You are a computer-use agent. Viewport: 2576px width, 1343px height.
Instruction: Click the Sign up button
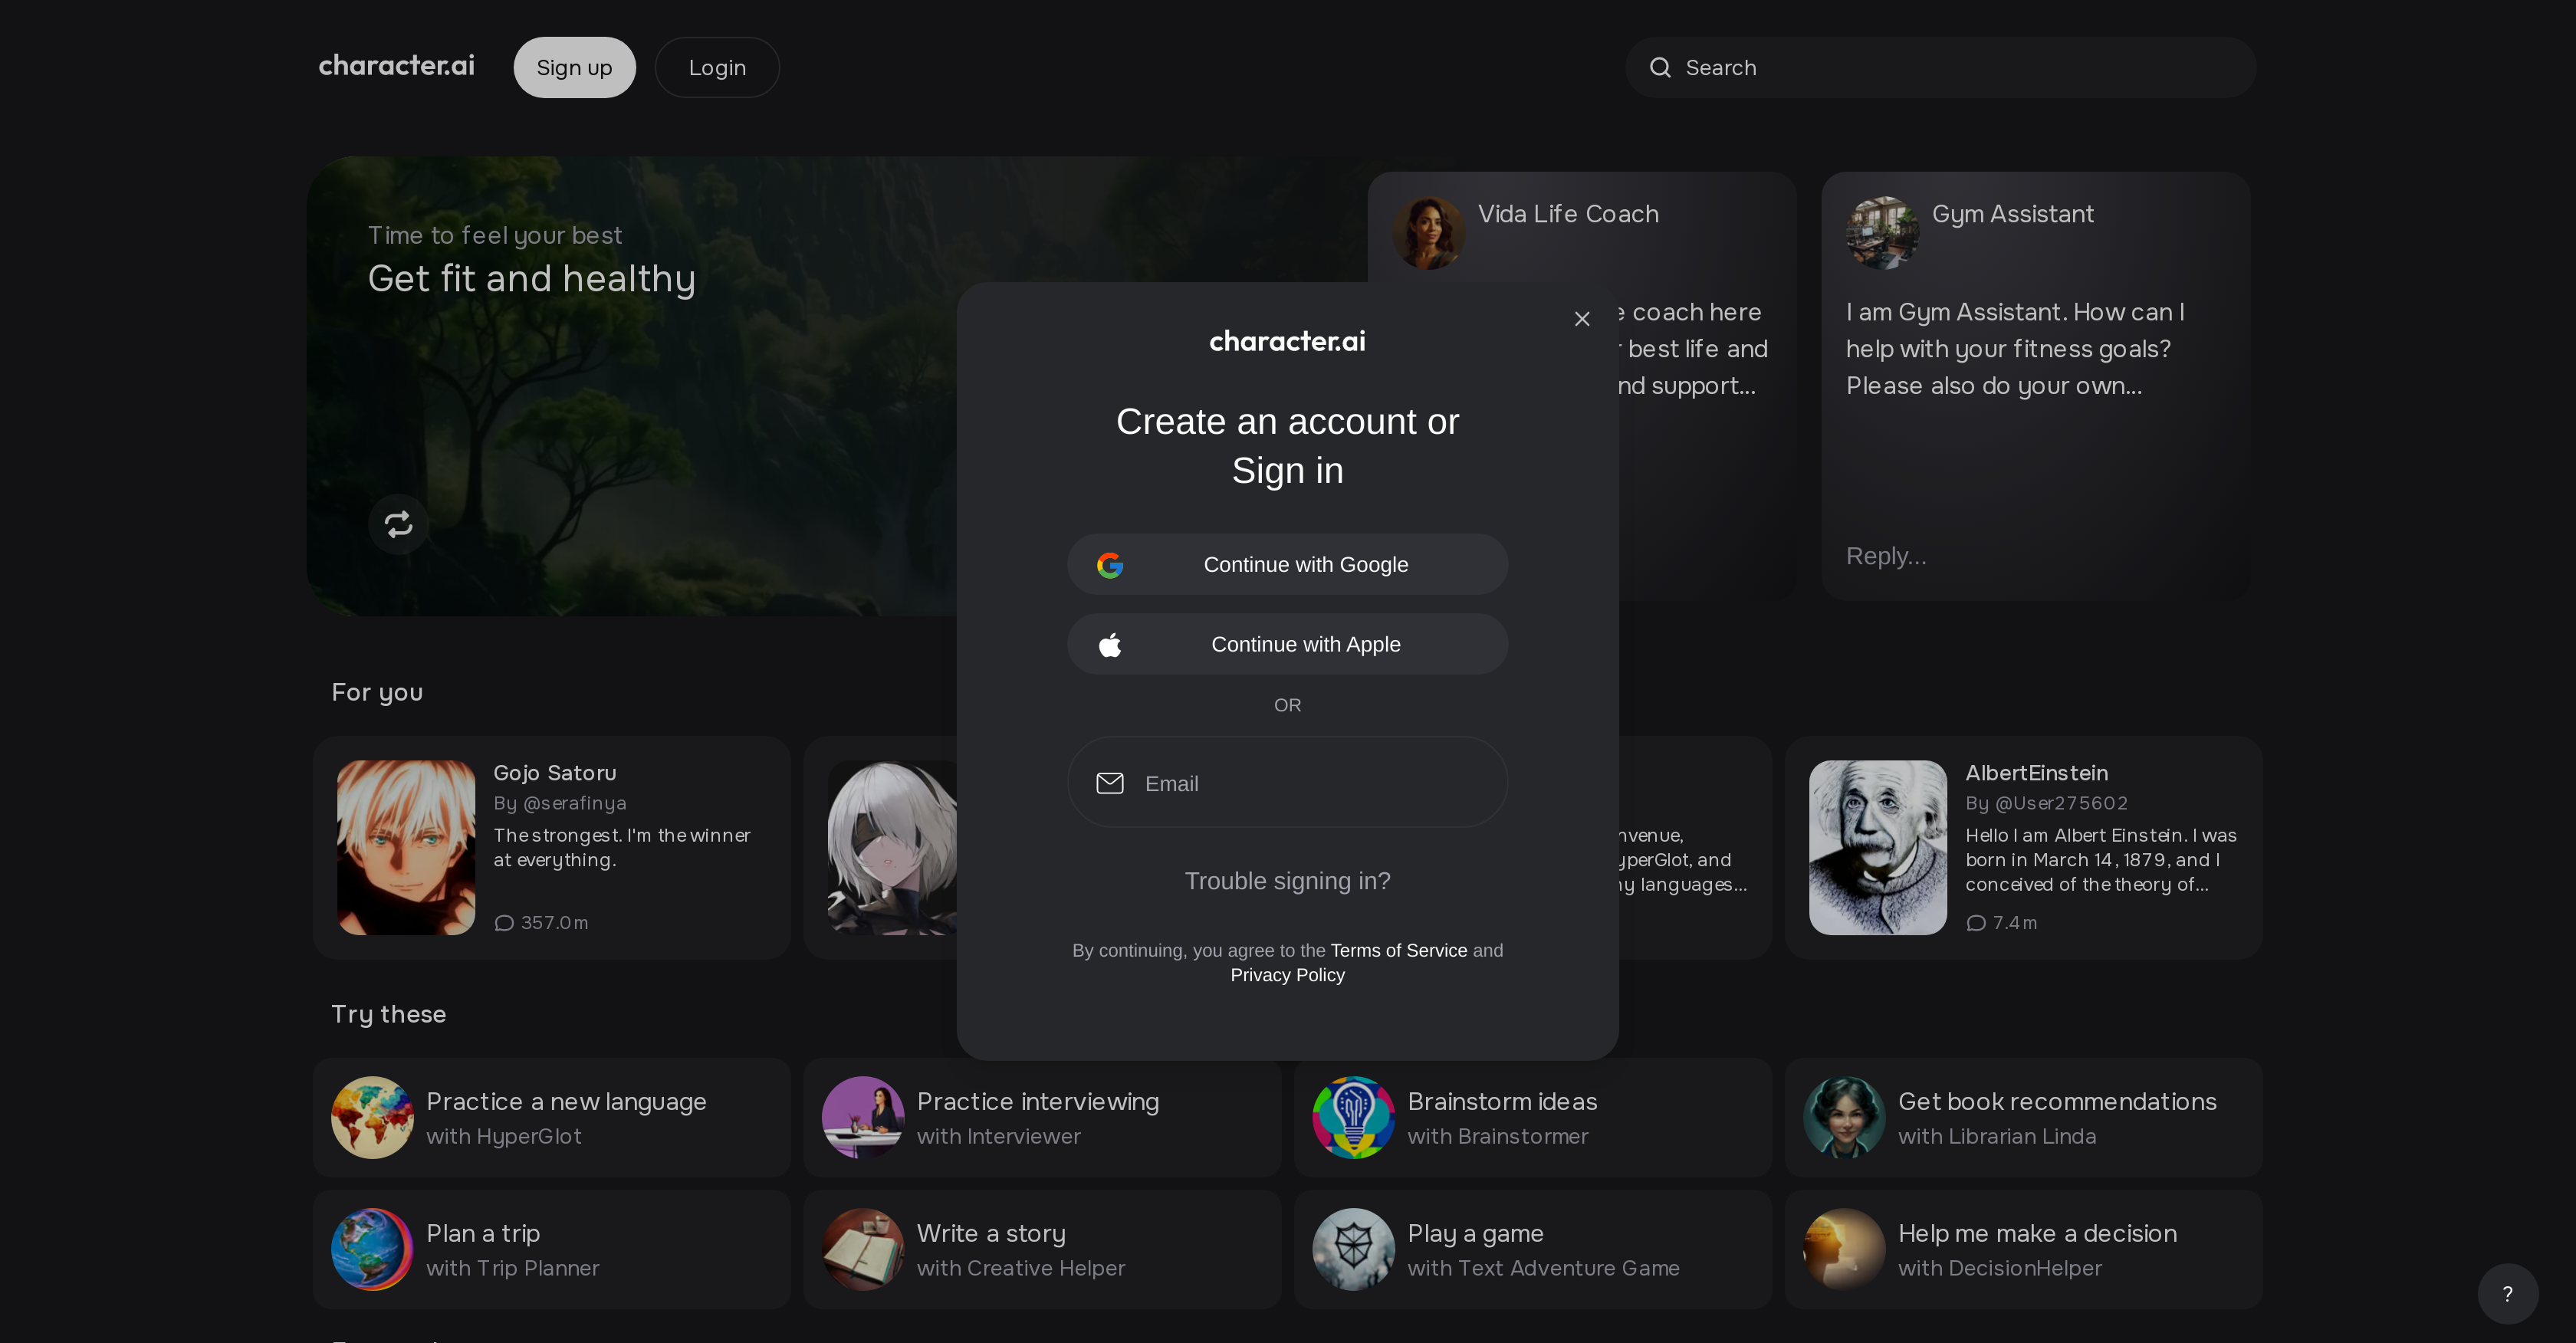coord(574,67)
